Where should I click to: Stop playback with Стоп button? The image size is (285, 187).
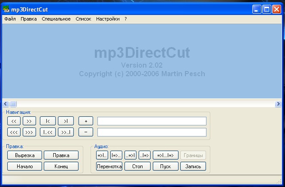(x=137, y=166)
